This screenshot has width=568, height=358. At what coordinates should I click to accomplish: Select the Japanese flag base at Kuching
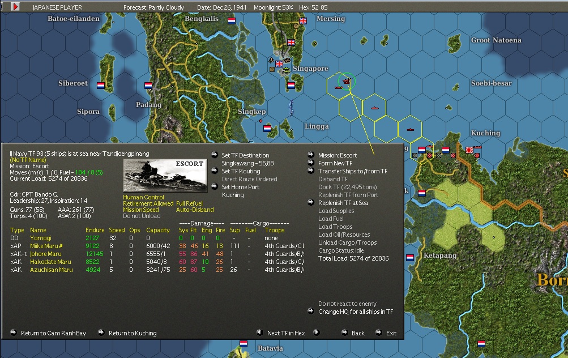pos(469,150)
